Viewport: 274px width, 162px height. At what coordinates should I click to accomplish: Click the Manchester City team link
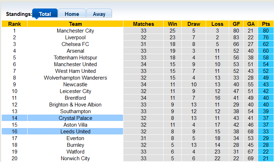pos(75,31)
